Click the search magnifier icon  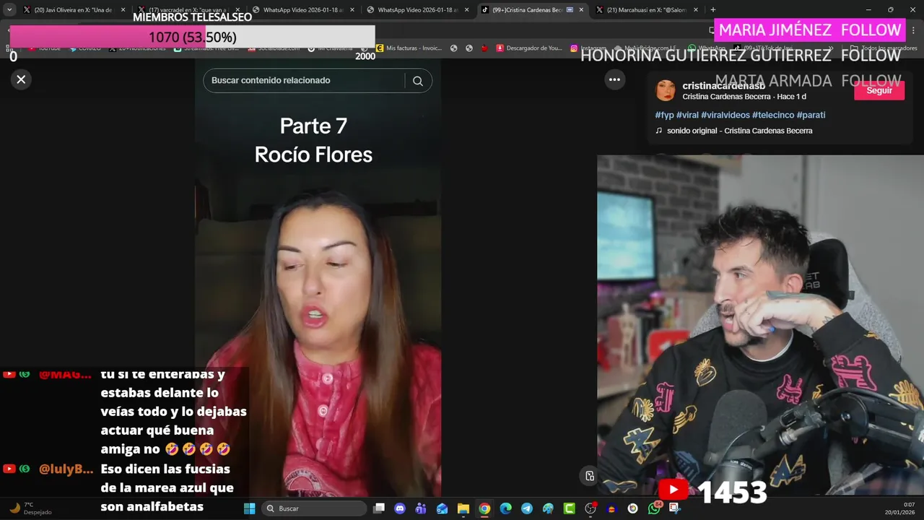[417, 81]
